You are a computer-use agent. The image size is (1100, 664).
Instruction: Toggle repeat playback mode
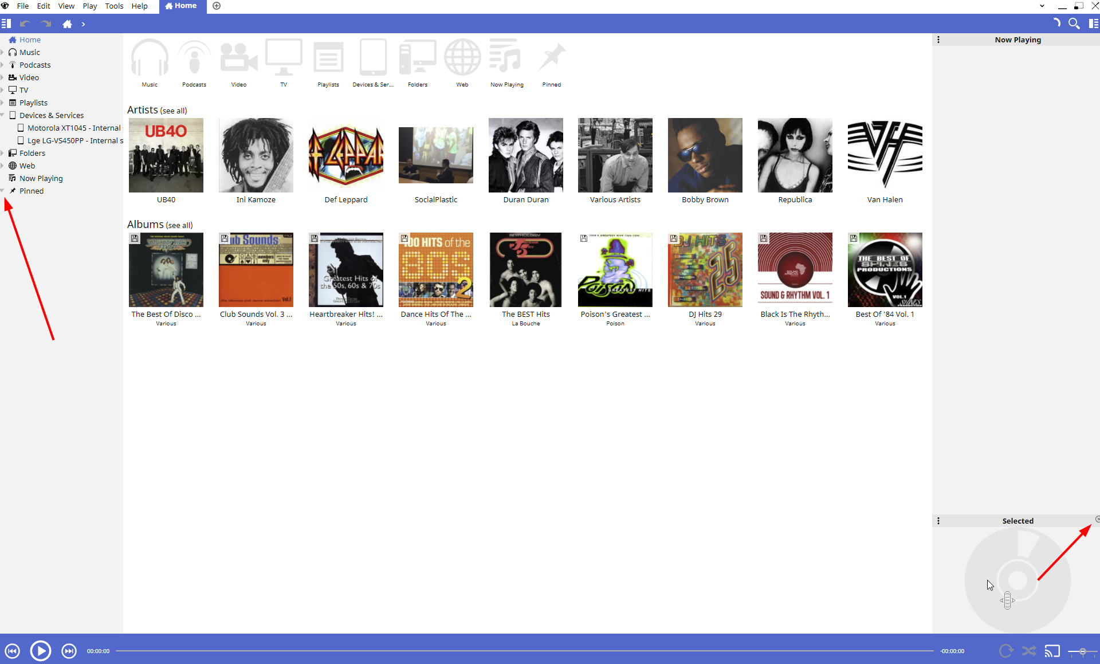point(1006,651)
